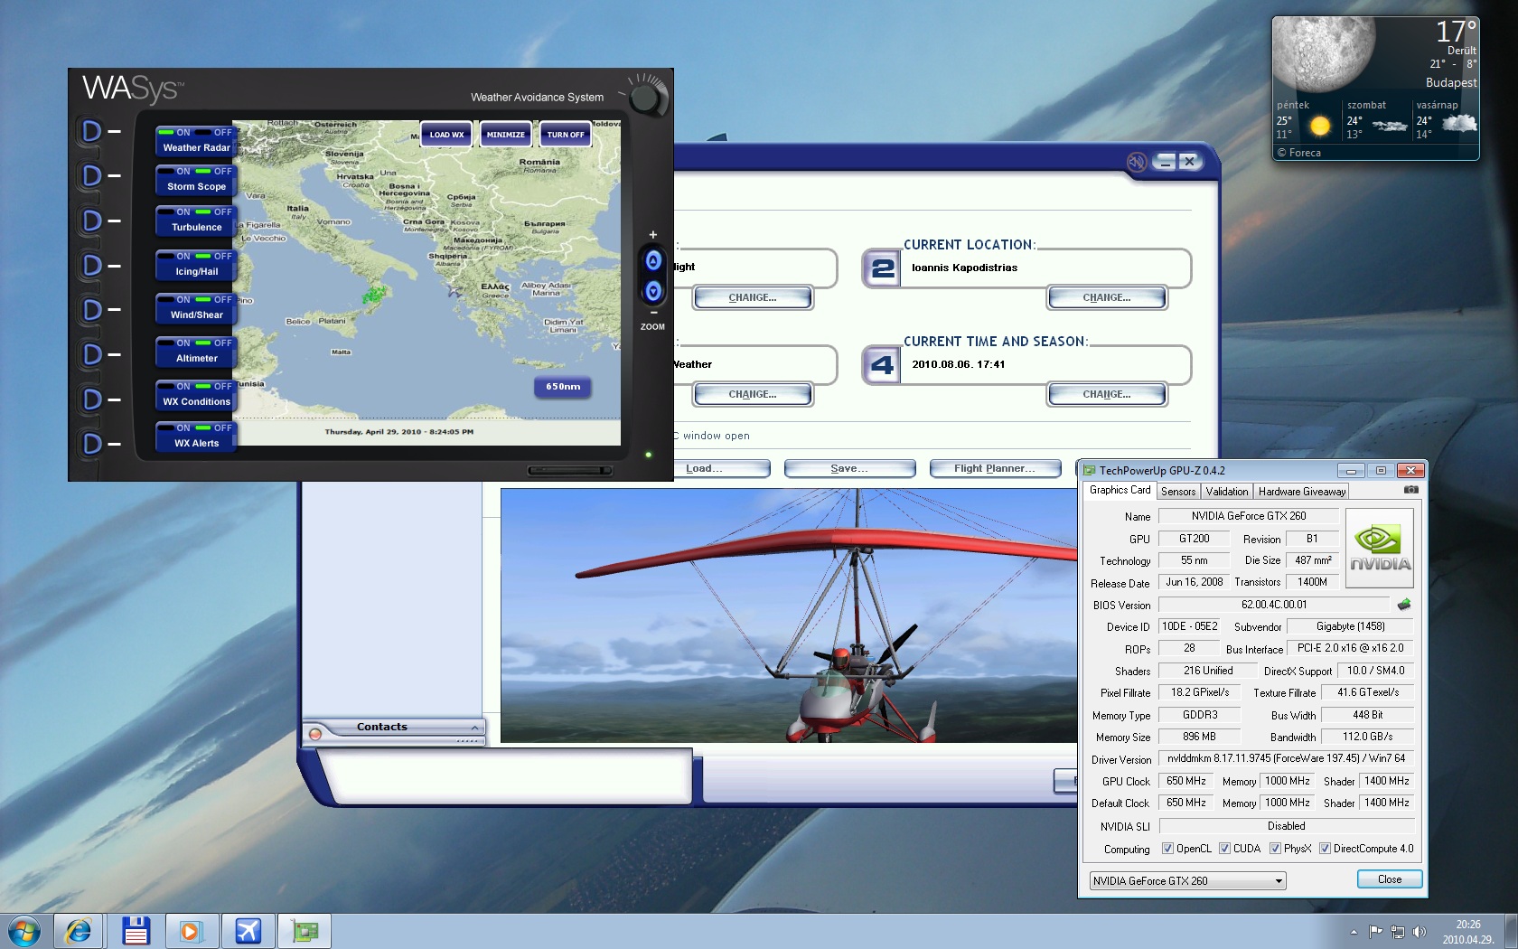Click Change under Current Location
This screenshot has height=949, width=1518.
[1107, 298]
